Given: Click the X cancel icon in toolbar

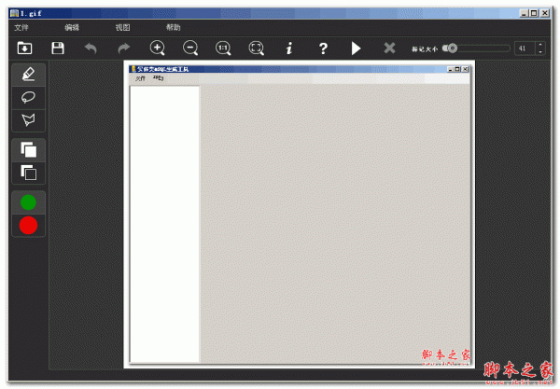Looking at the screenshot, I should [389, 48].
